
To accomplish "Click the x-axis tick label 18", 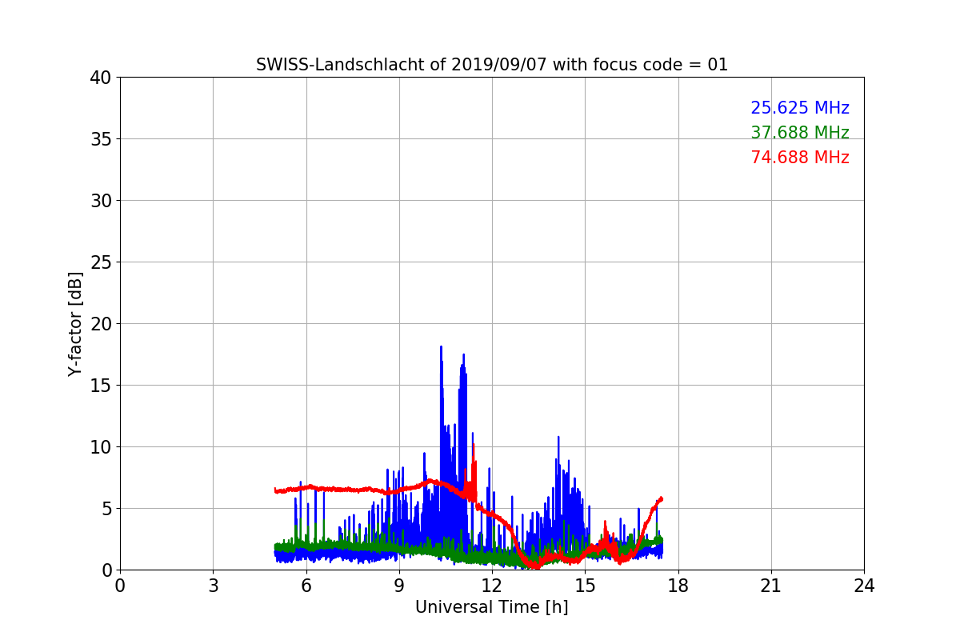I will click(678, 586).
